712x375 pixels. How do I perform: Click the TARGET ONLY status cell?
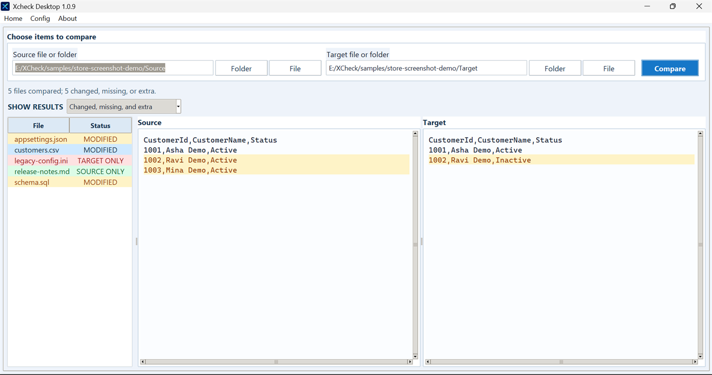tap(100, 161)
